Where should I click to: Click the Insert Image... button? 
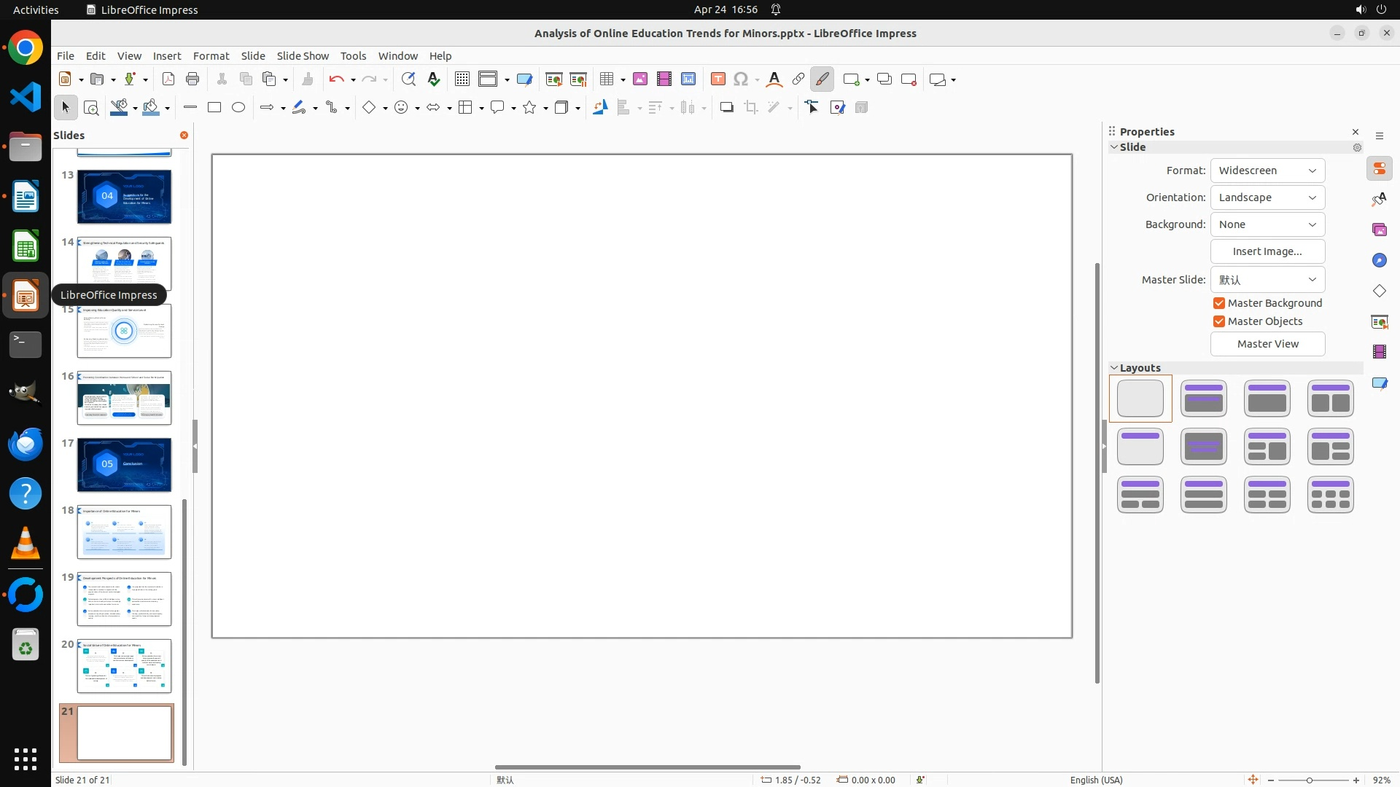[1267, 251]
